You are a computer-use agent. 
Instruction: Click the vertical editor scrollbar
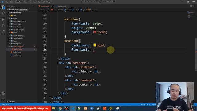[196, 54]
